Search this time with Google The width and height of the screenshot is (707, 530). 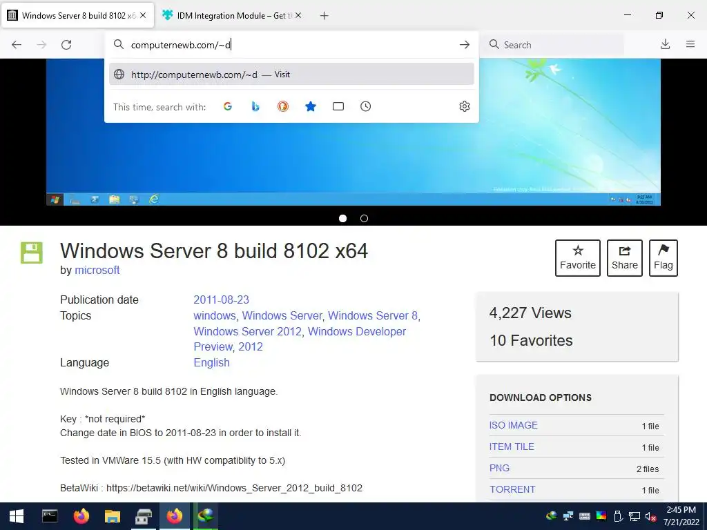(x=228, y=106)
